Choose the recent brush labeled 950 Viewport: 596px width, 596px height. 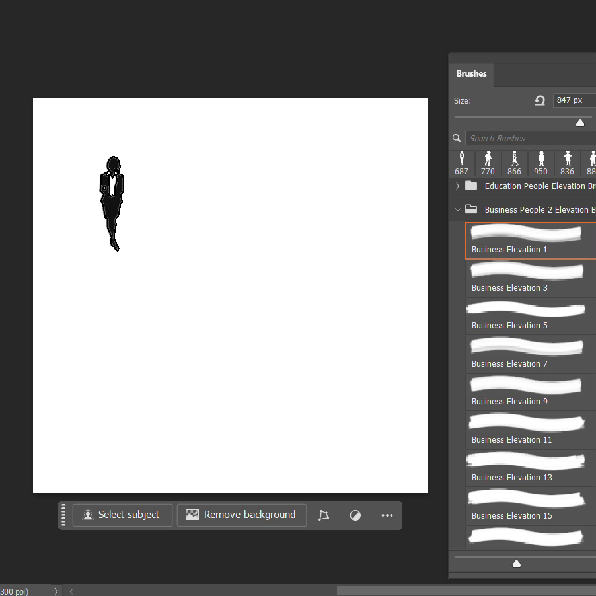coord(540,163)
